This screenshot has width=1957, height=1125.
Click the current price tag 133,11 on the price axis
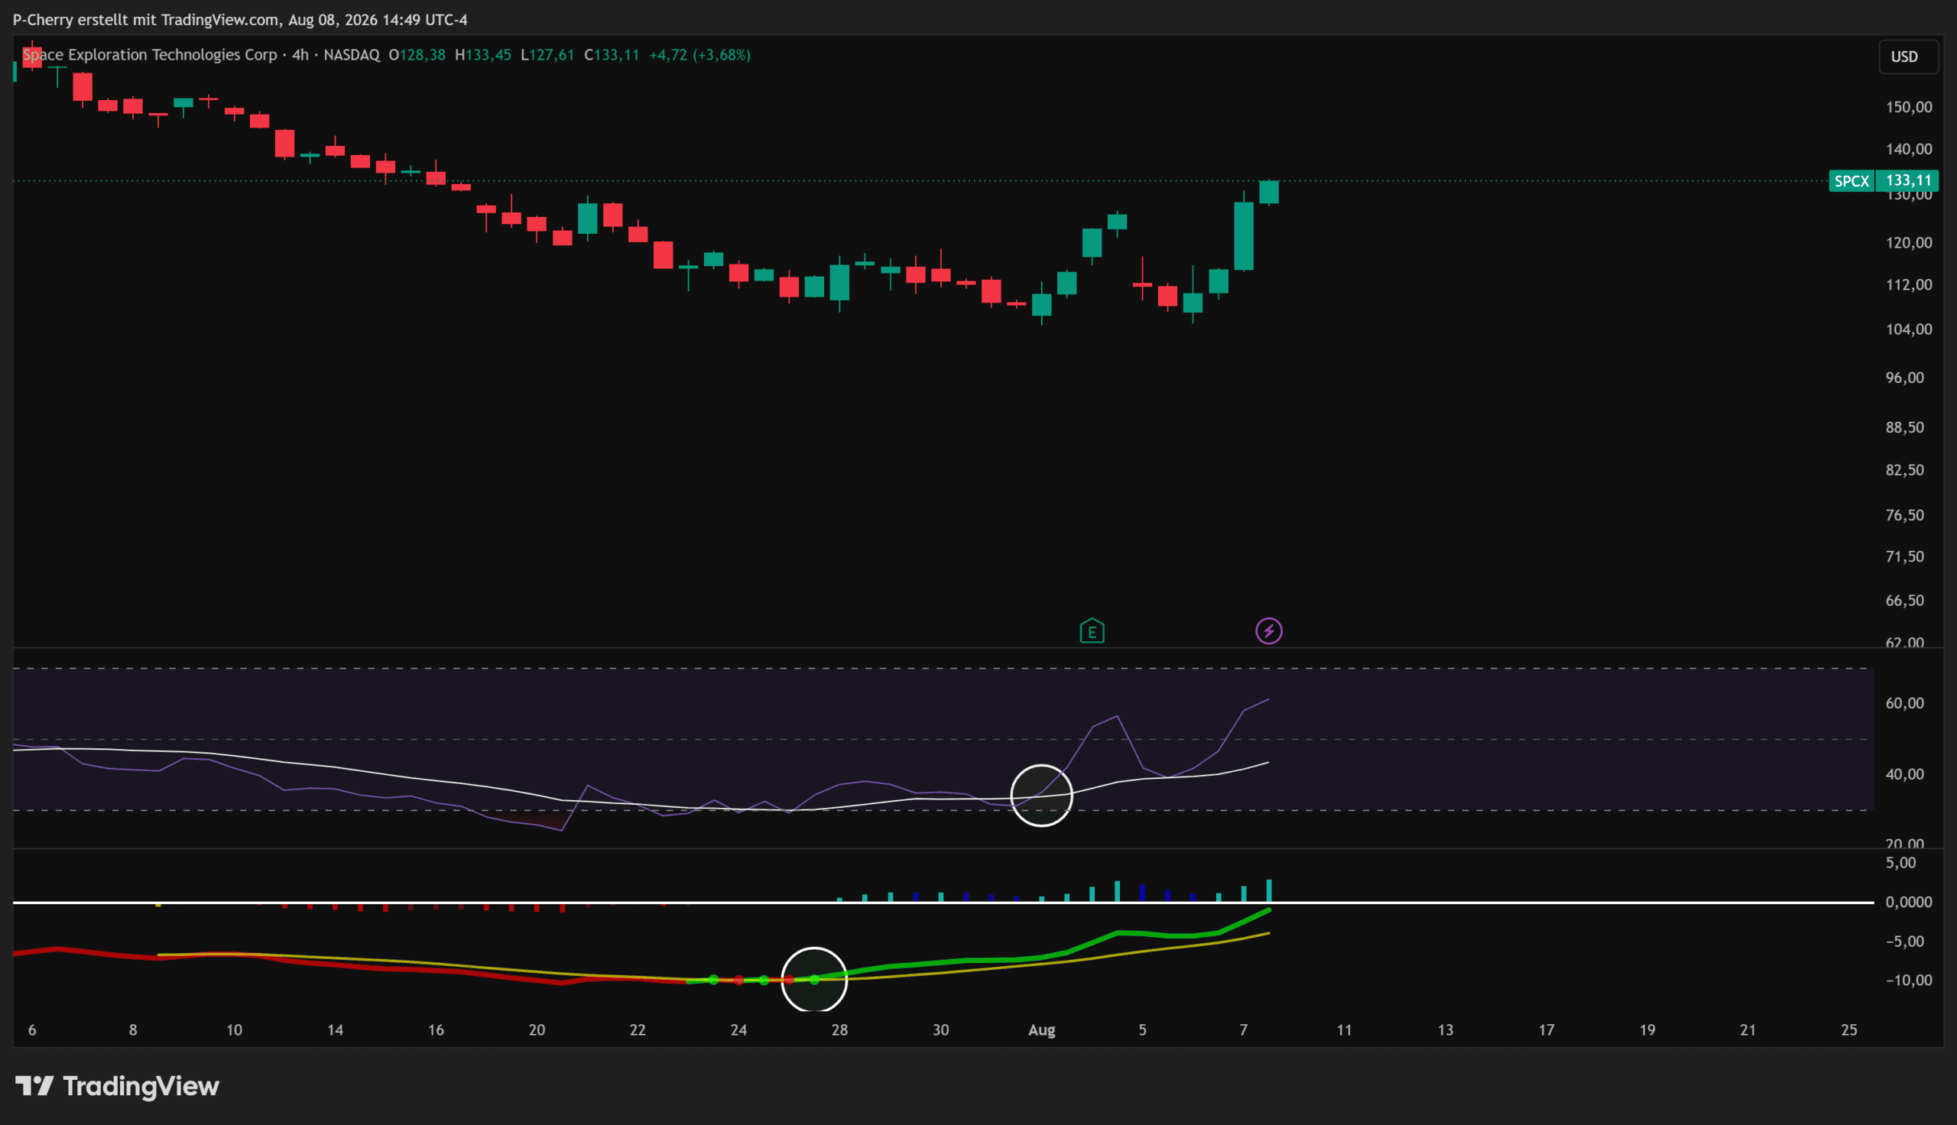tap(1908, 181)
